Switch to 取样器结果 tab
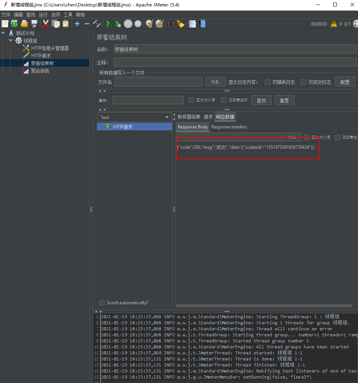 pos(189,117)
